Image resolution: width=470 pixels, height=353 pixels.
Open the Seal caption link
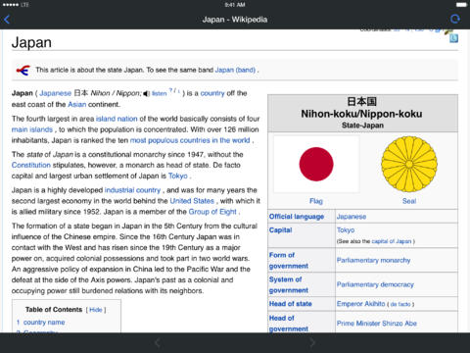pyautogui.click(x=409, y=201)
